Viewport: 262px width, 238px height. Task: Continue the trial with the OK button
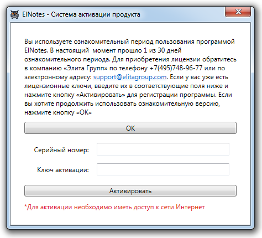(130, 128)
